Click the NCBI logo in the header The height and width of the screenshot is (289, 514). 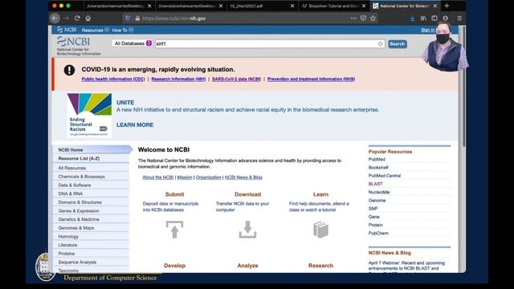[73, 42]
